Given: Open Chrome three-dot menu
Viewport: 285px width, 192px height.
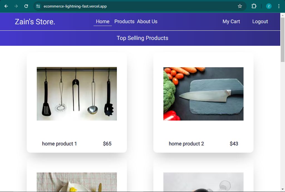Looking at the screenshot, I should pos(279,6).
